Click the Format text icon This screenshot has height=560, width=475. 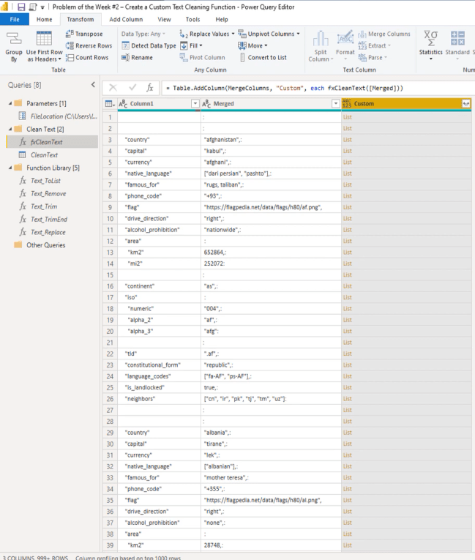[345, 38]
